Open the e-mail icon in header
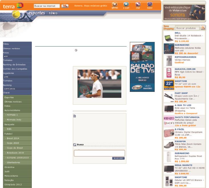The image size is (209, 188). [x=126, y=5]
